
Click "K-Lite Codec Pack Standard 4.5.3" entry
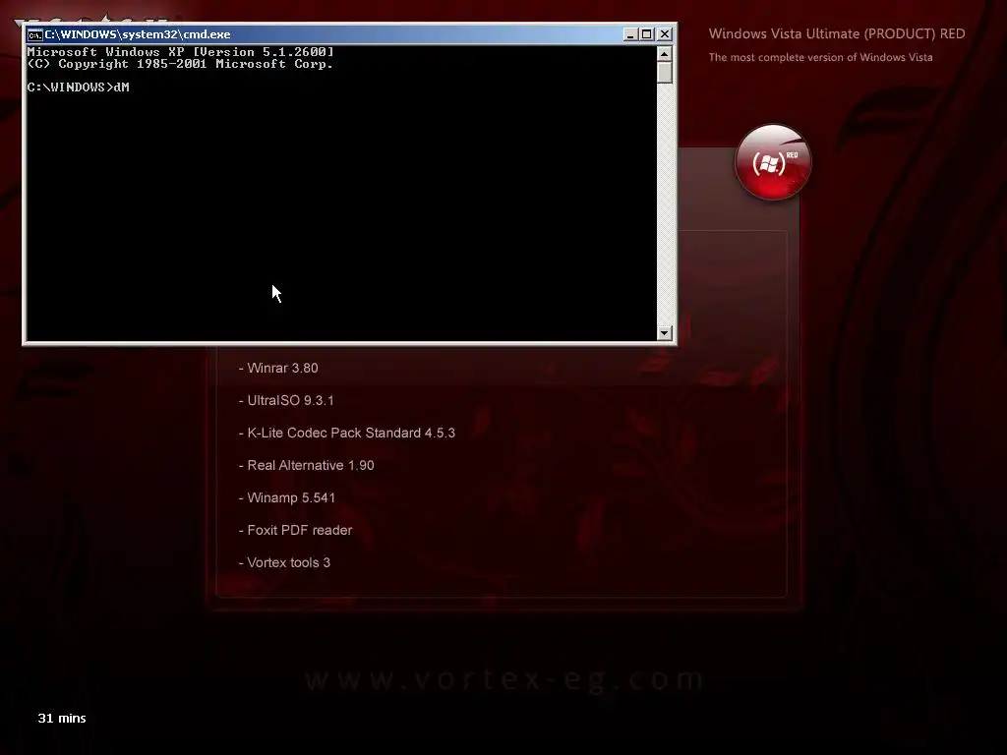click(347, 433)
